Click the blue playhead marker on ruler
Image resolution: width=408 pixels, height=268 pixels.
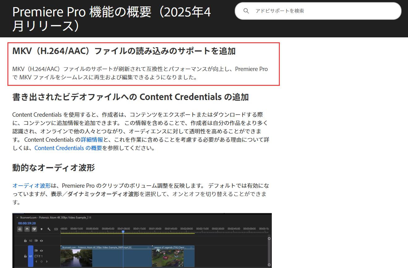[x=123, y=232]
